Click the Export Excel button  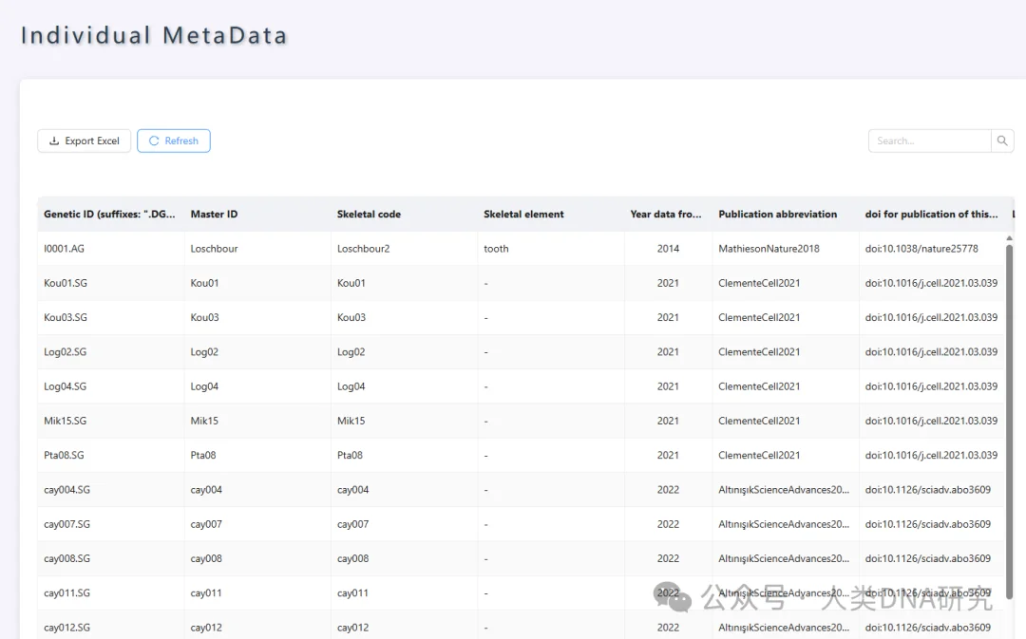[x=84, y=141]
